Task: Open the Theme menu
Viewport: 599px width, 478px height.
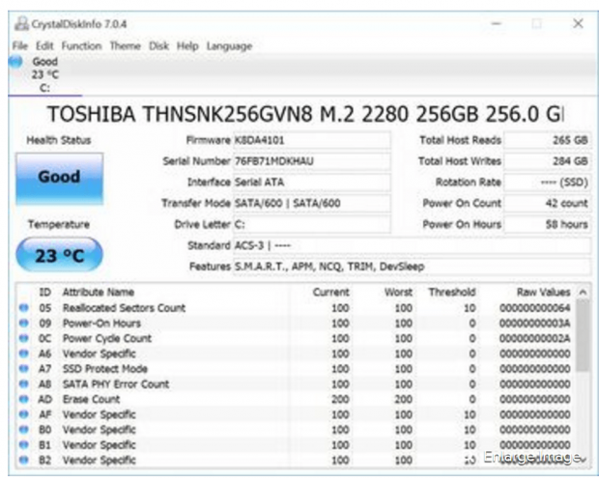Action: tap(125, 46)
